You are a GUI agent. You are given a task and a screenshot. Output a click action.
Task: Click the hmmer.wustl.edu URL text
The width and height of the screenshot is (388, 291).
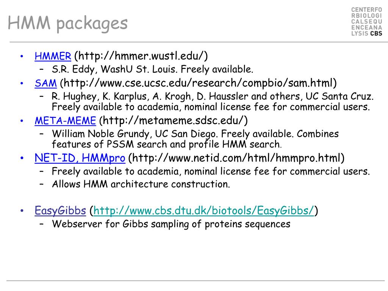click(141, 56)
